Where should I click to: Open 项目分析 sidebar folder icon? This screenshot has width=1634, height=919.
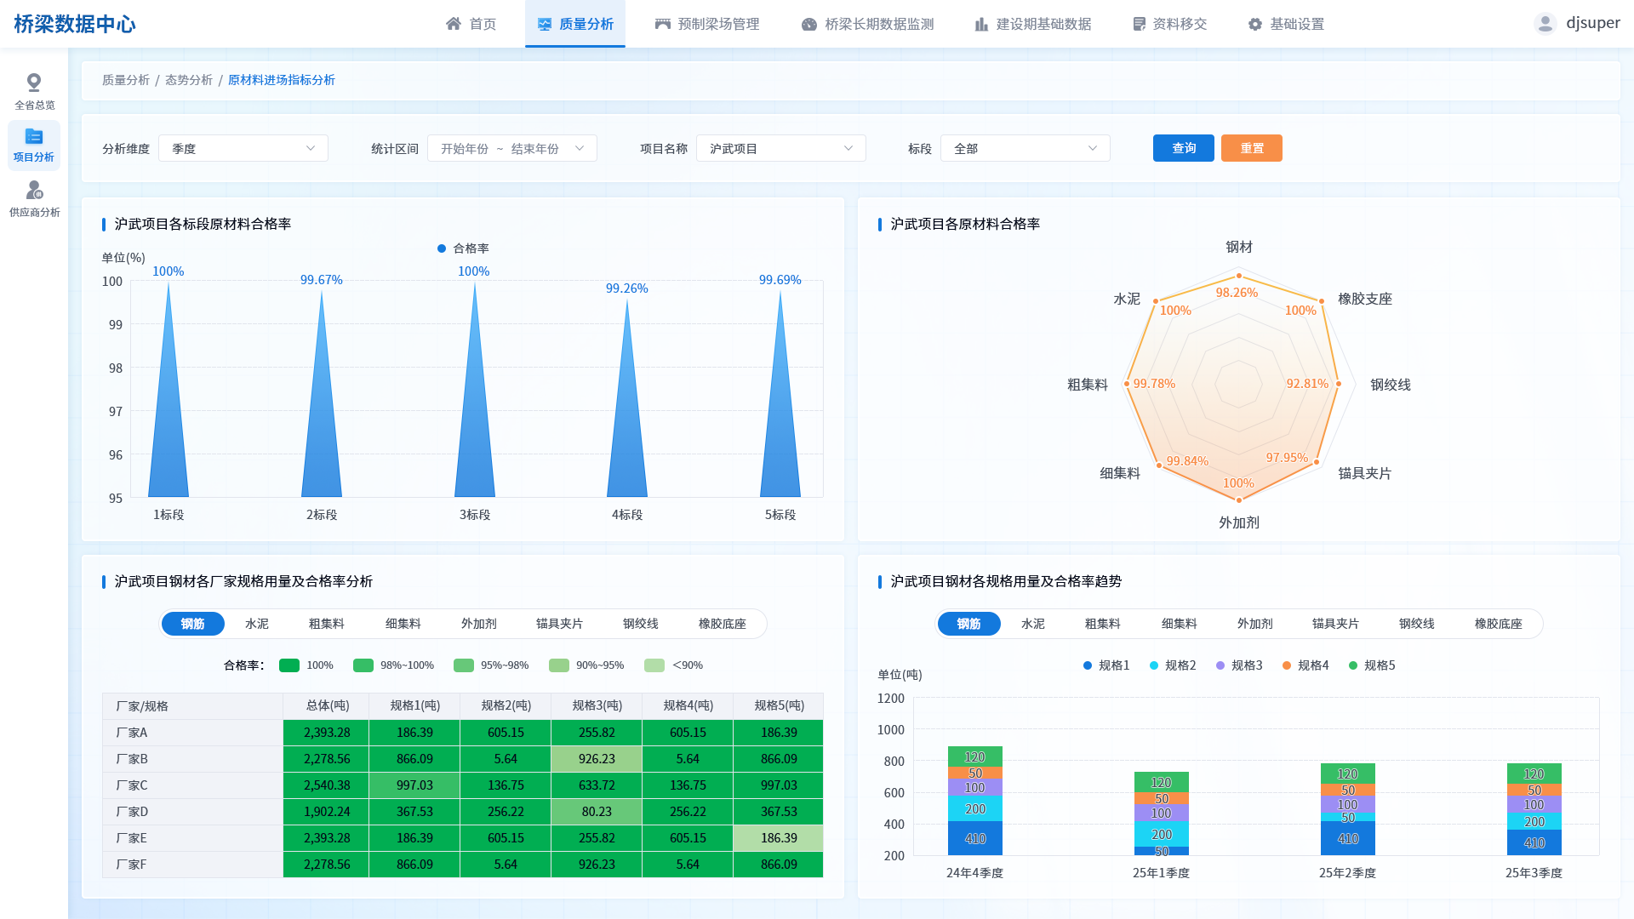pos(34,136)
